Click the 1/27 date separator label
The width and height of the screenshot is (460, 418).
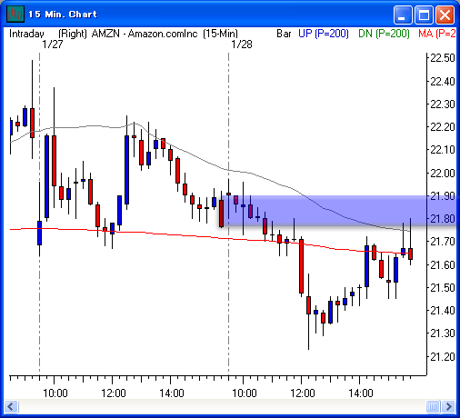(53, 45)
